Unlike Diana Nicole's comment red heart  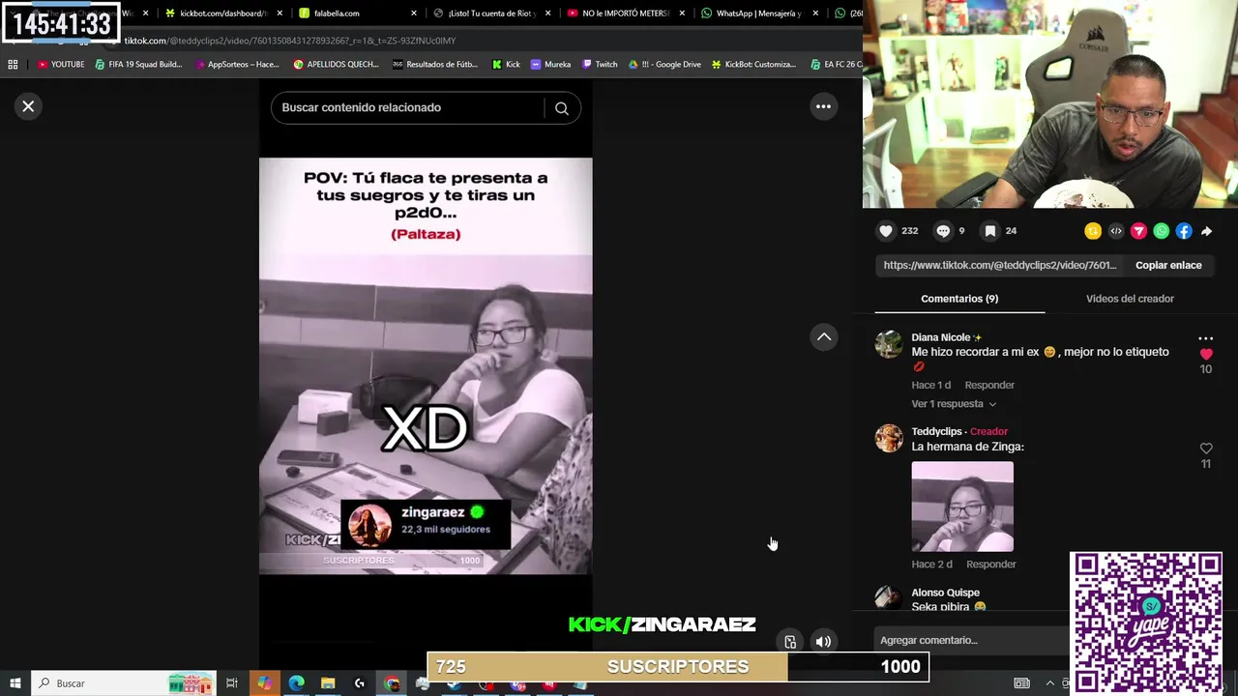pyautogui.click(x=1206, y=354)
